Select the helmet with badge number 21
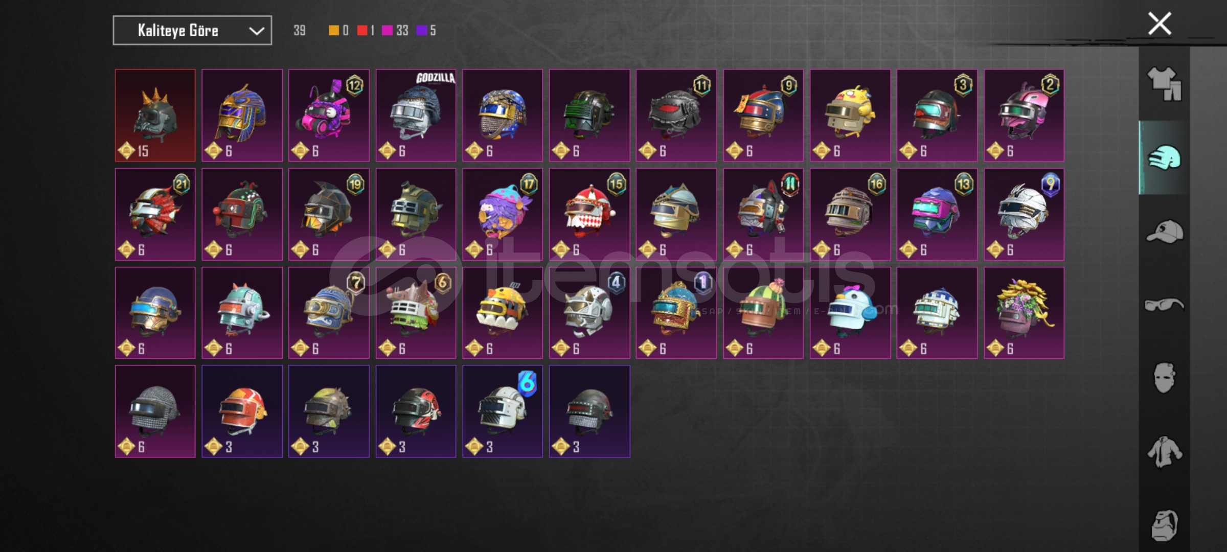 [x=155, y=214]
